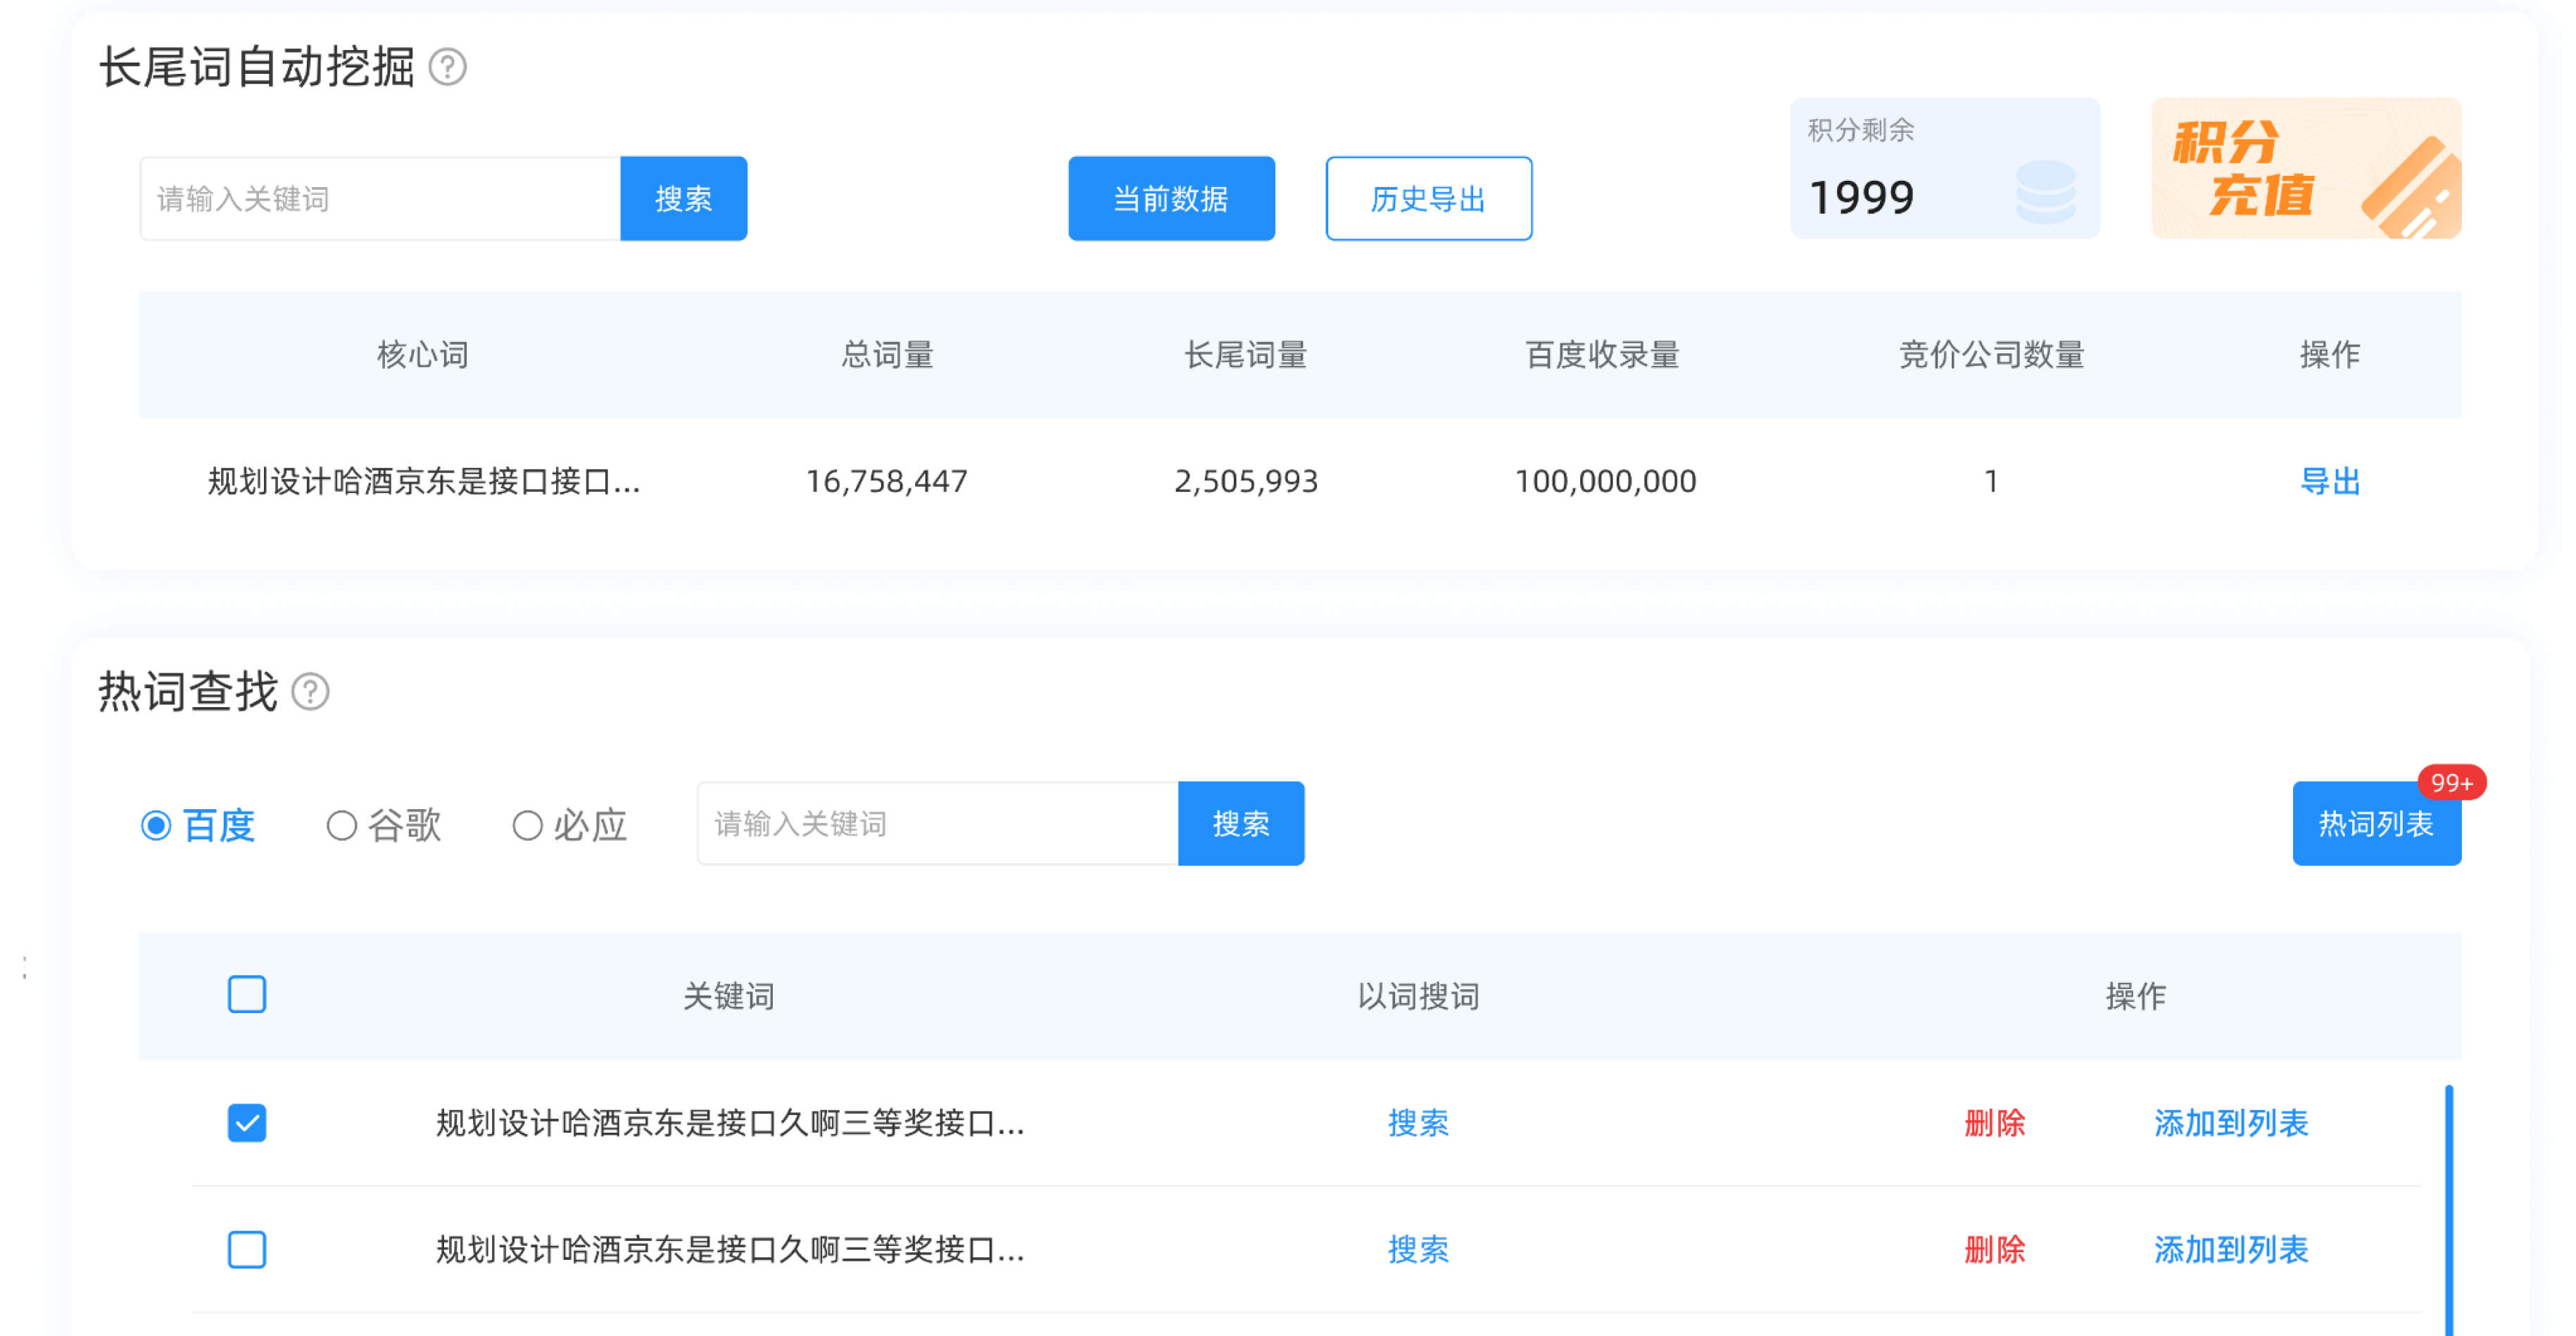The image size is (2576, 1336).
Task: Click the 搜索 button in long-tail mining section
Action: [683, 198]
